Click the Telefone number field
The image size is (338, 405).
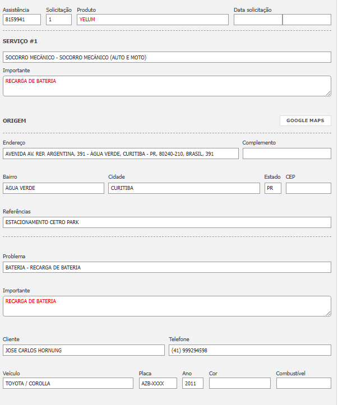(x=249, y=350)
